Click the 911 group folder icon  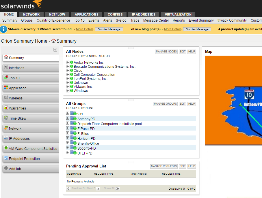(73, 114)
